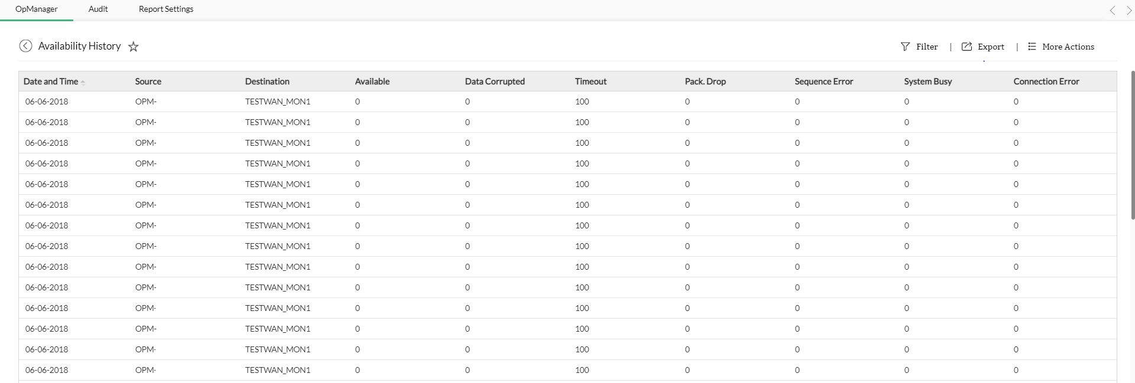
Task: Click the Connection Error column header
Action: [1046, 81]
